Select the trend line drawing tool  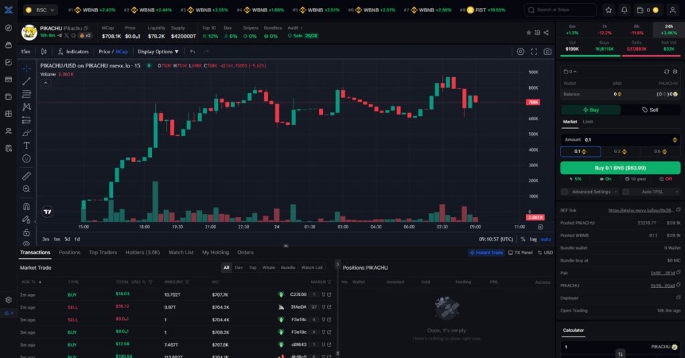[x=26, y=81]
